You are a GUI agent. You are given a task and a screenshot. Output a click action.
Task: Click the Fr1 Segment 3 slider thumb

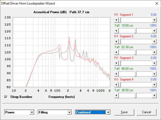click(x=119, y=63)
